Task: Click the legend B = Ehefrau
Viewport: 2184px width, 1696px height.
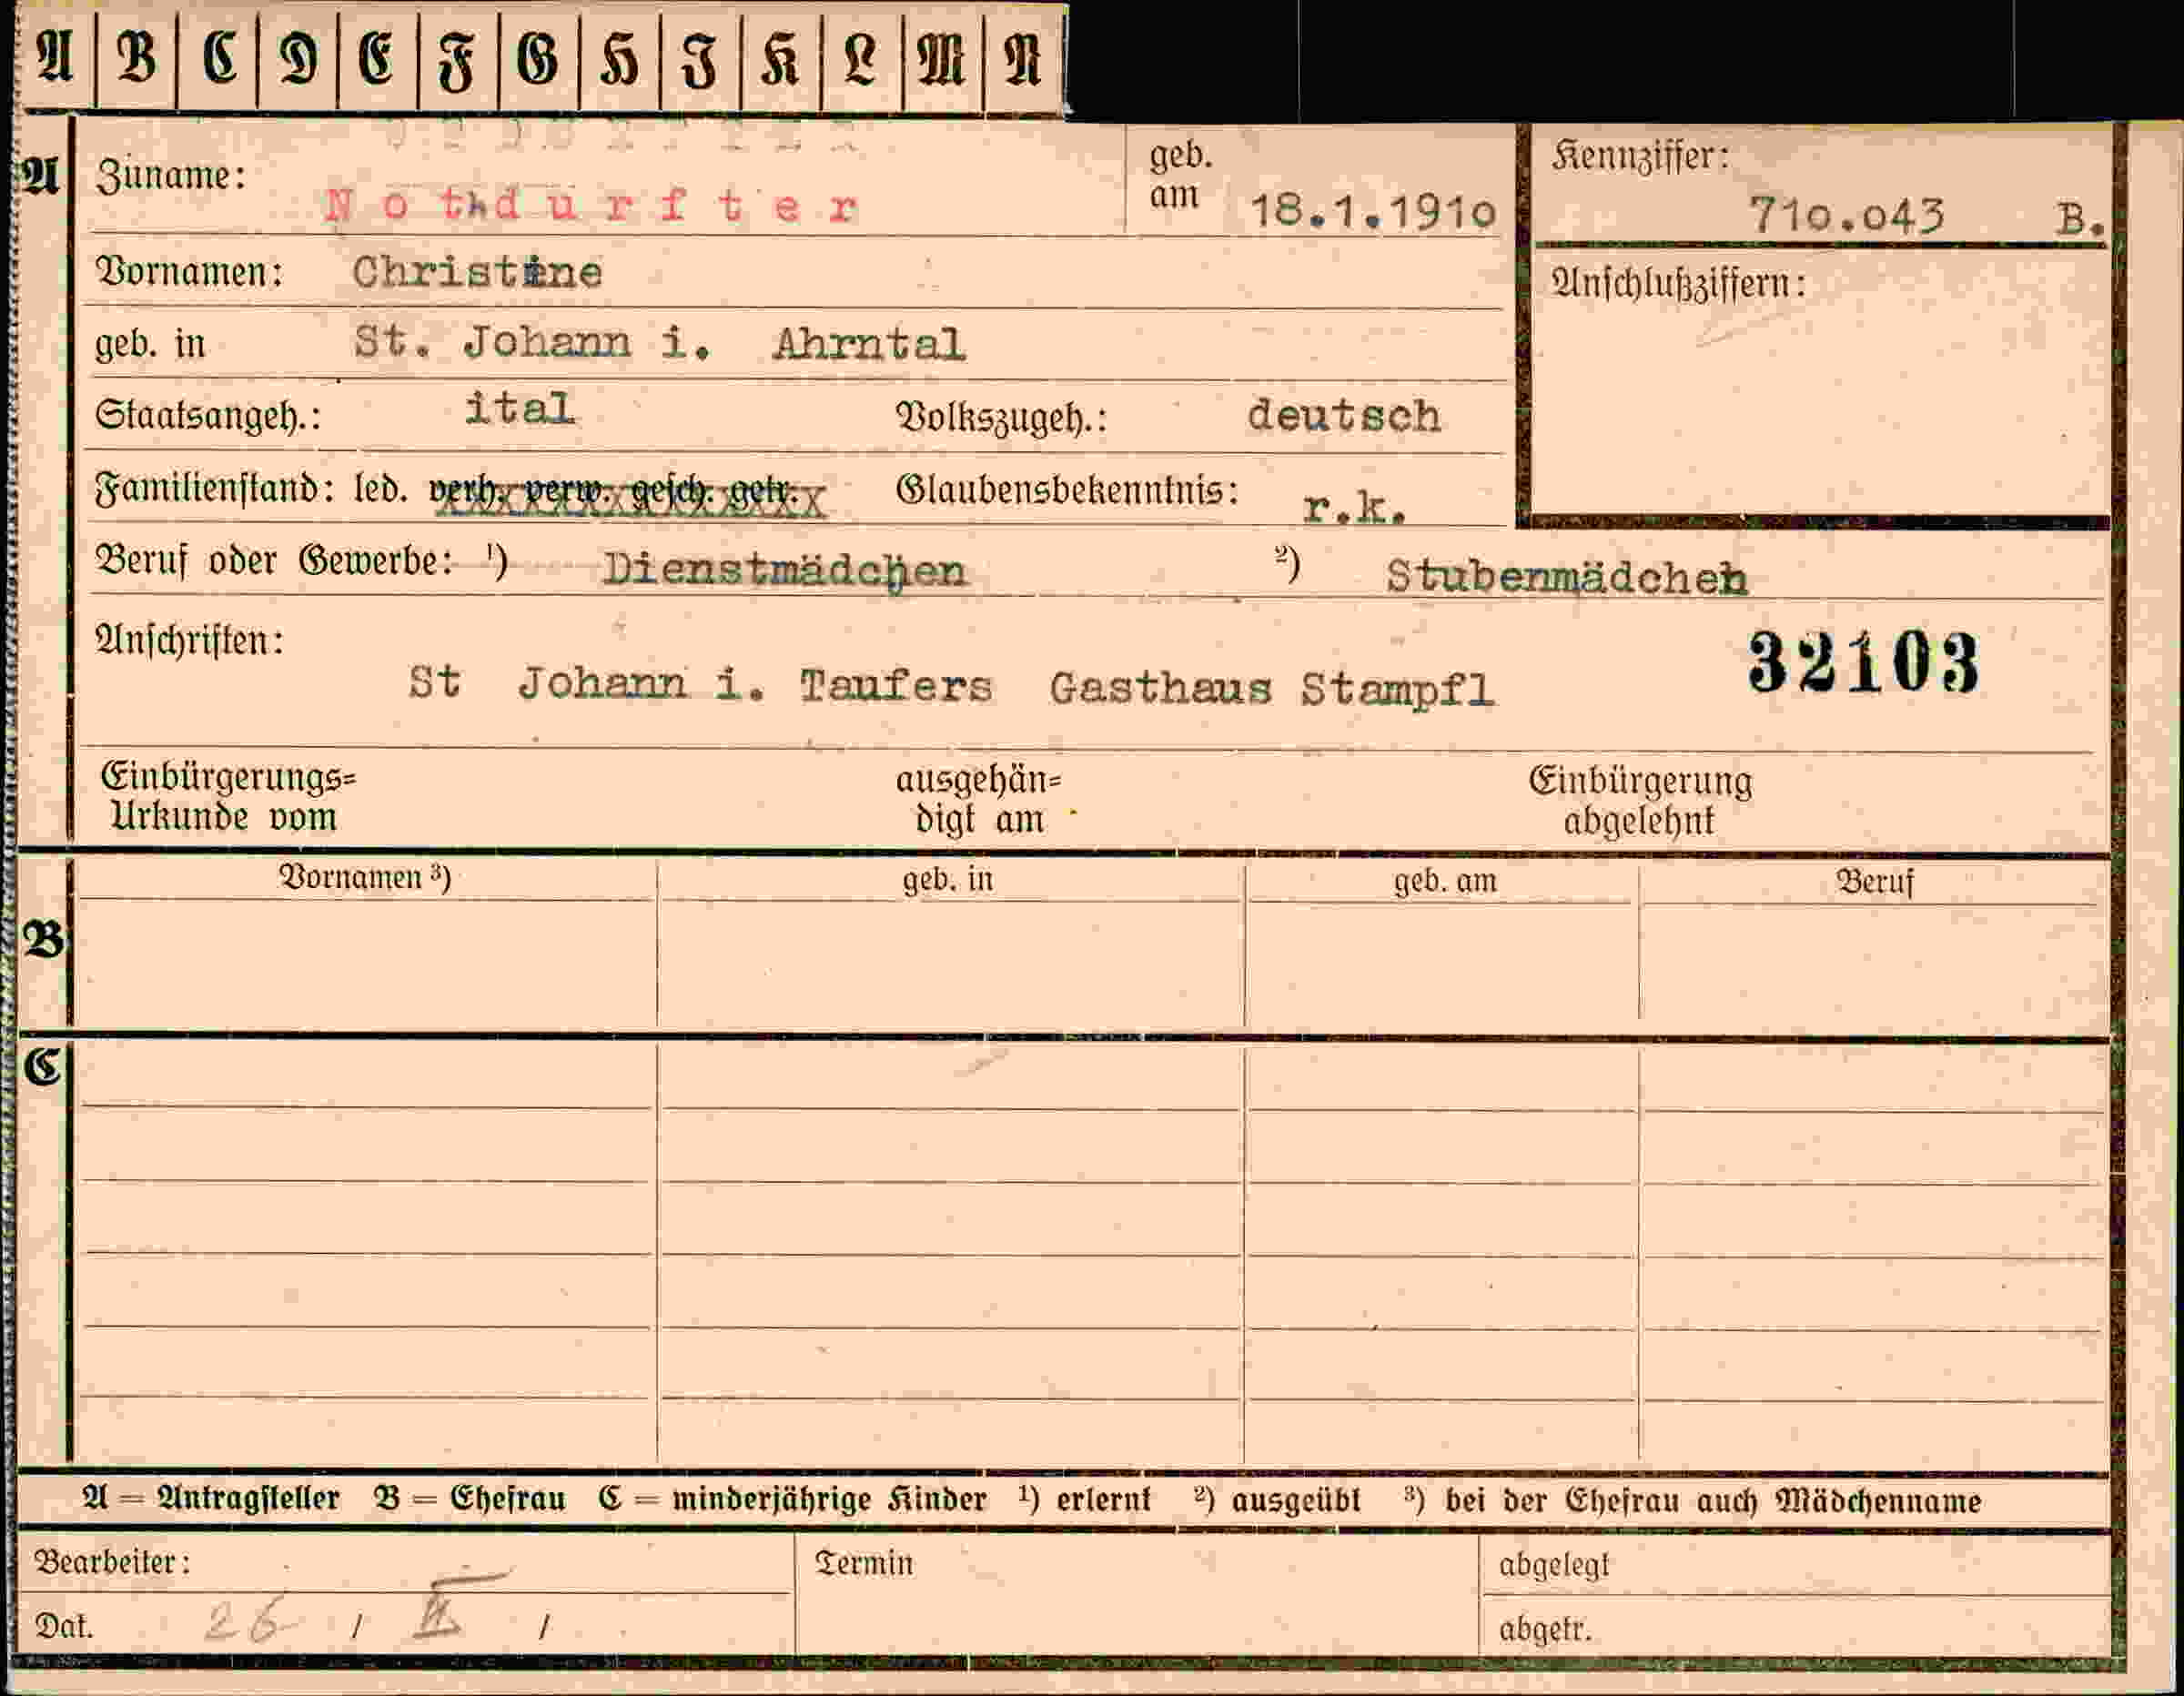Action: (x=469, y=1499)
